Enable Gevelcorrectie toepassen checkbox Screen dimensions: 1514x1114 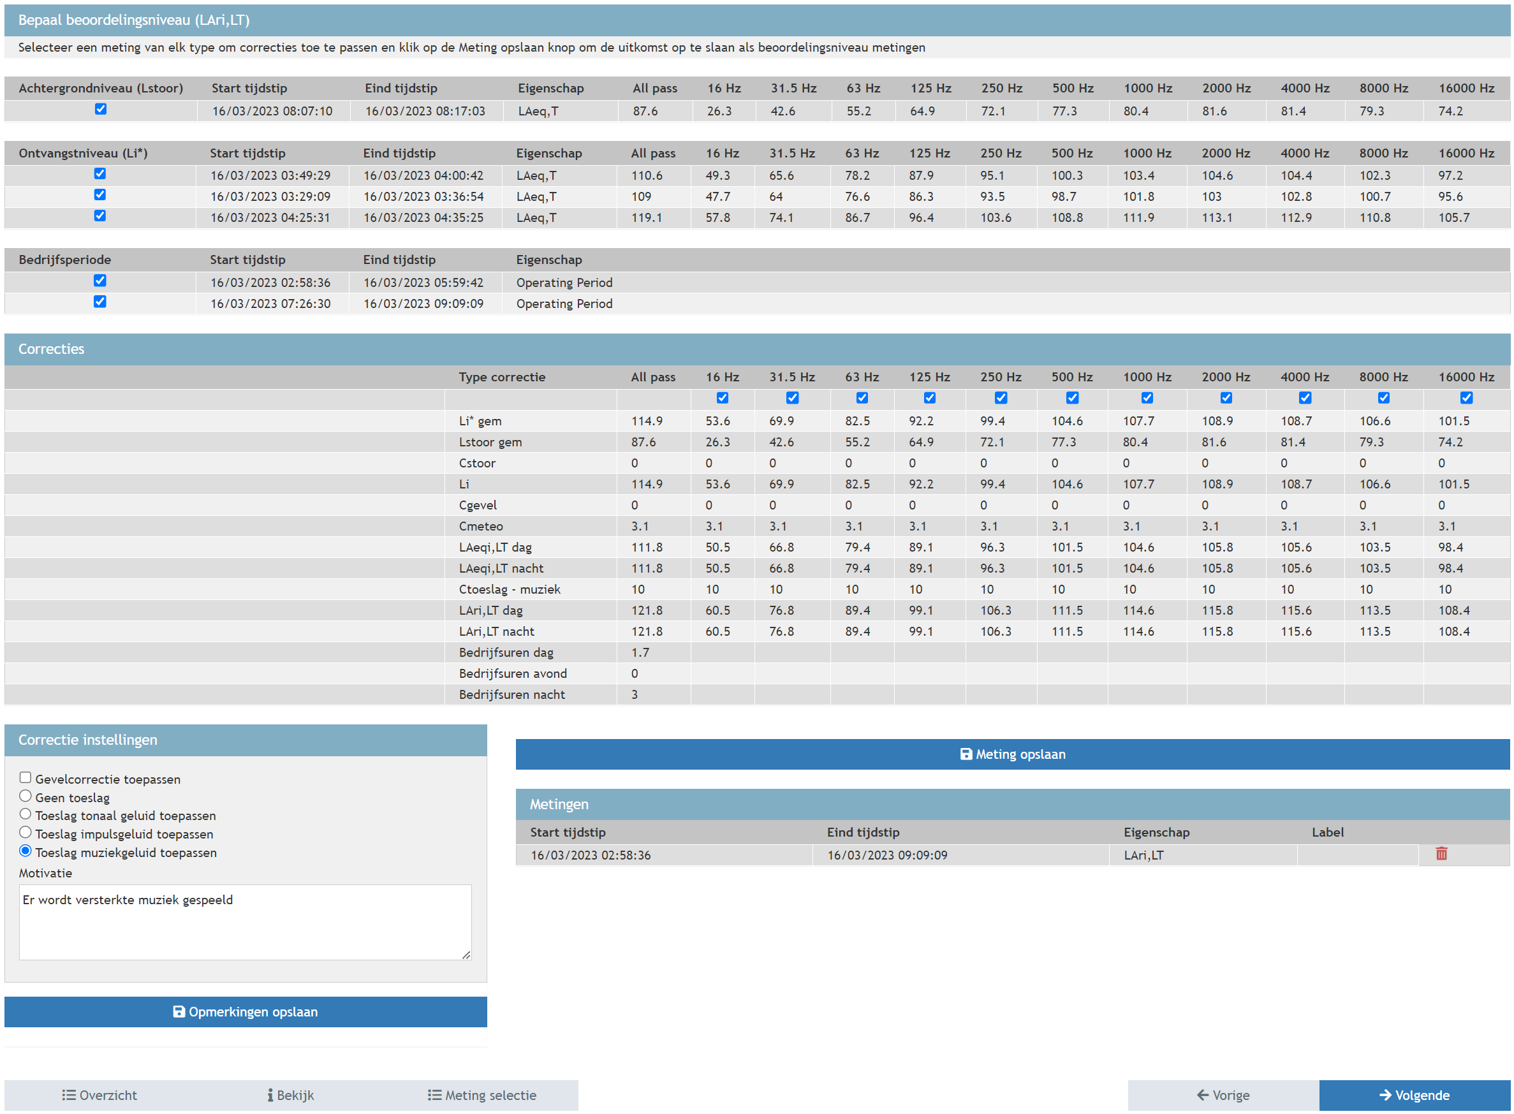[x=26, y=777]
